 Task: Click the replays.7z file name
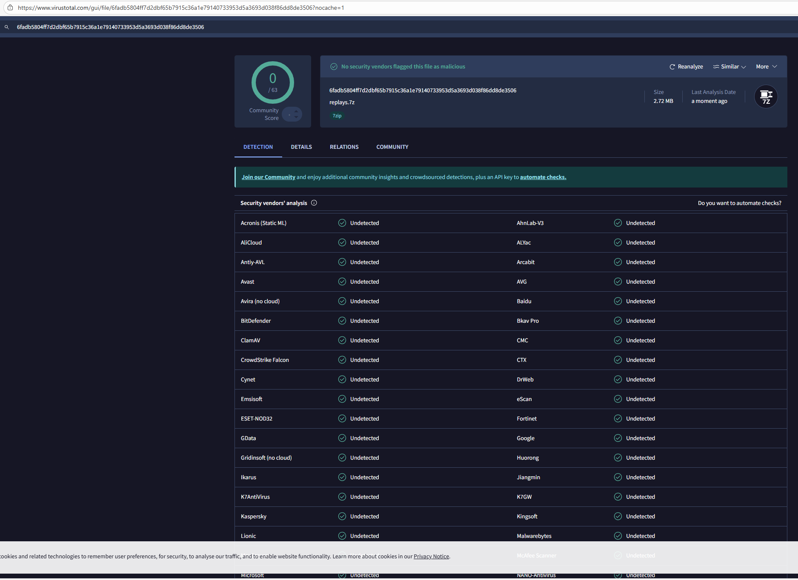click(342, 102)
